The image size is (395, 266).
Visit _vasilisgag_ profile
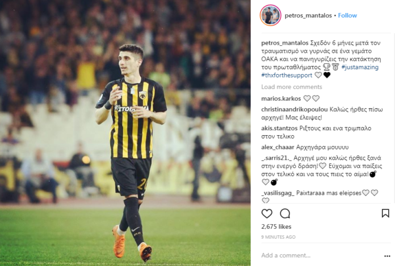(278, 193)
